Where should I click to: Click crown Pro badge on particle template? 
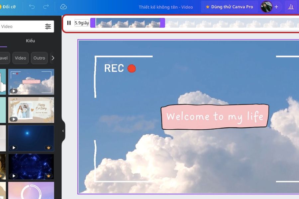point(49,176)
